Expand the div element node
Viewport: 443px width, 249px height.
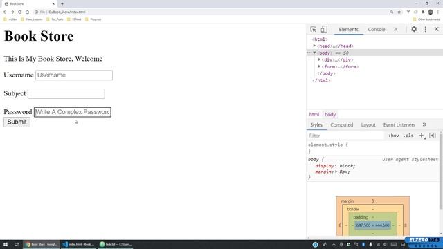click(x=319, y=59)
